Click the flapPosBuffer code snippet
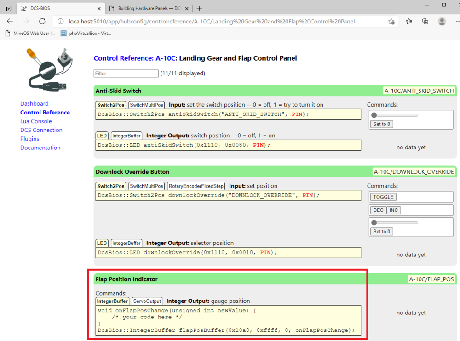This screenshot has height=341, width=460. point(228,320)
